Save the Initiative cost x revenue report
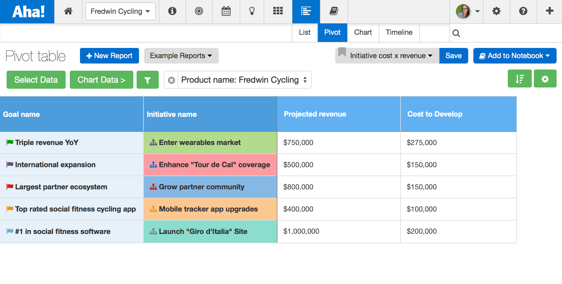Screen dimensions: 562x284 [x=453, y=56]
